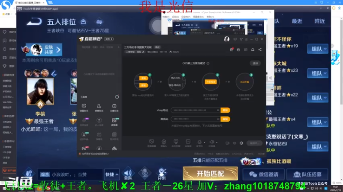Click the game chat input field
The width and height of the screenshot is (343, 192).
(x=70, y=175)
